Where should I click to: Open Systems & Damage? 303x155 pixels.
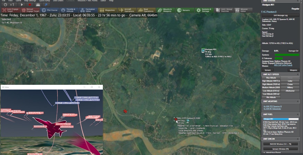click(x=204, y=10)
